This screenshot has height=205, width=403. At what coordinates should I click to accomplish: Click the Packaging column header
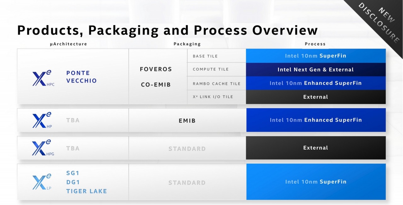187,44
